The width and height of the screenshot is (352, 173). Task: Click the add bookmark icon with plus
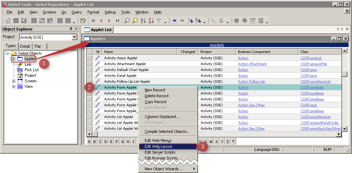tap(190, 21)
